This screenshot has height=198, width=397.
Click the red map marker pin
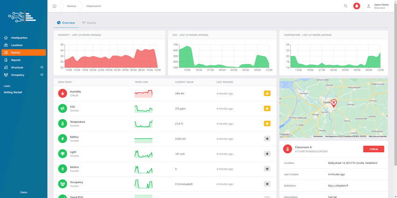point(334,103)
